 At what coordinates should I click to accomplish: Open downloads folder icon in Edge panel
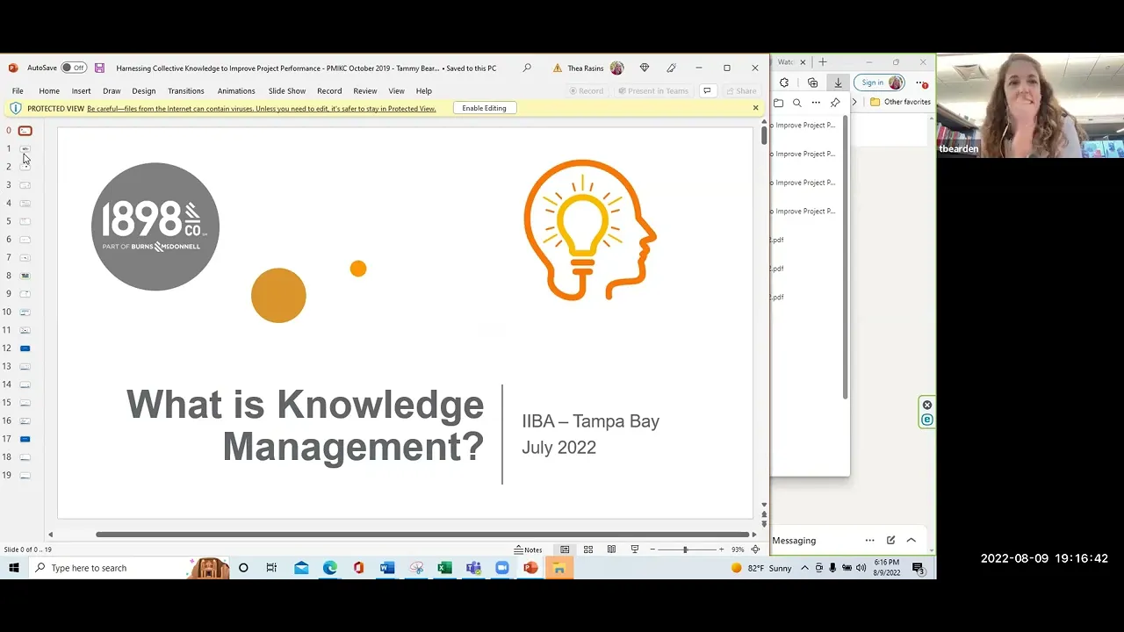coord(778,103)
